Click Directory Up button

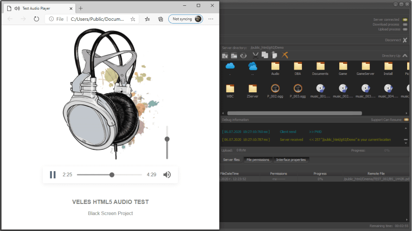pyautogui.click(x=395, y=56)
